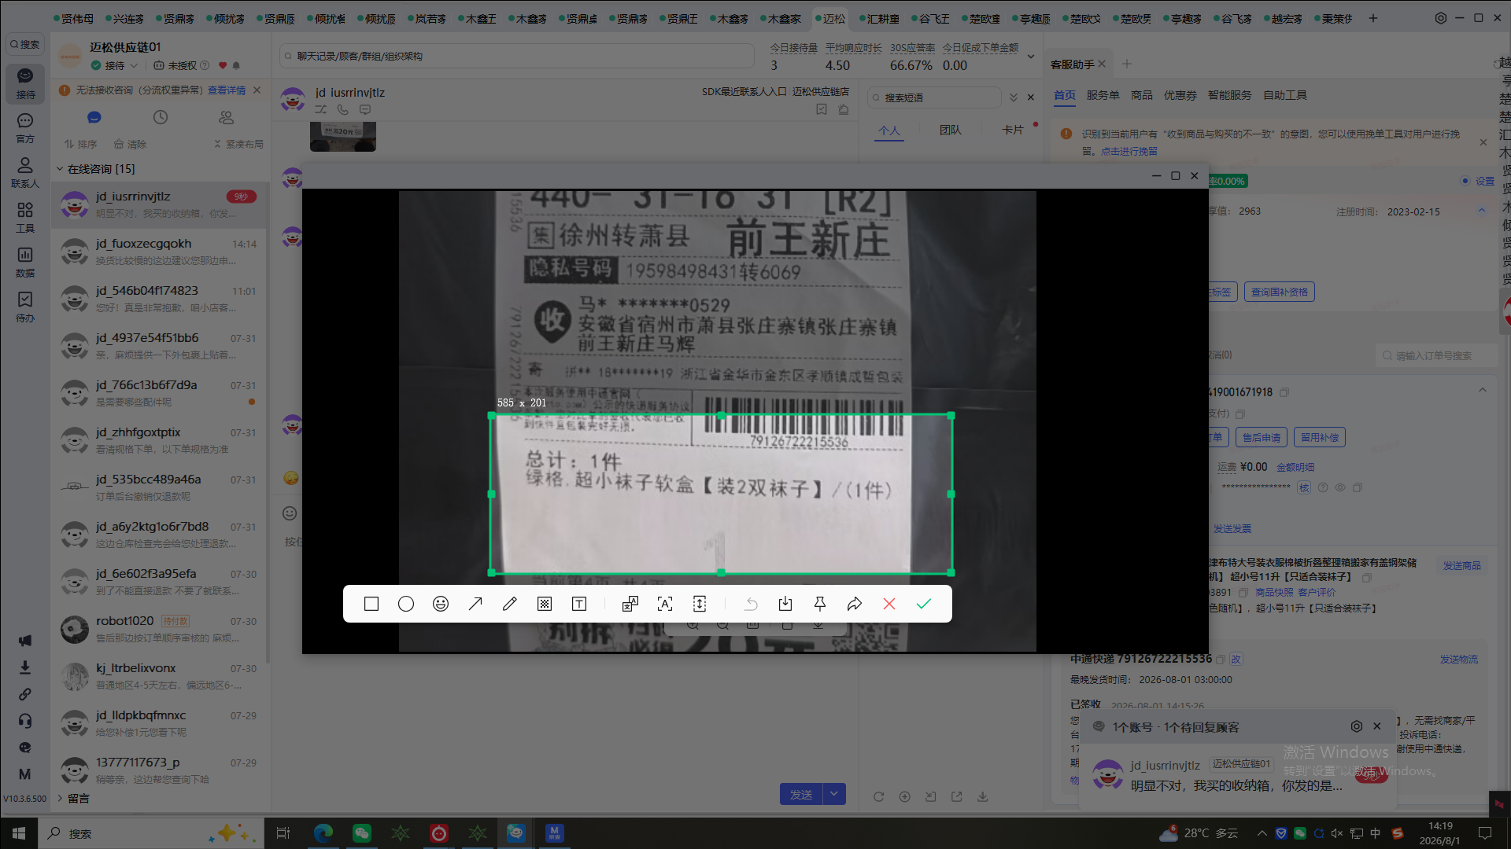Select the mosaic blur tool
The width and height of the screenshot is (1511, 849).
(x=545, y=604)
